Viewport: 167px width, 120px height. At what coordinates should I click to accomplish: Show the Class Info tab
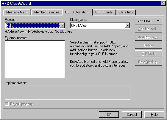(x=126, y=12)
